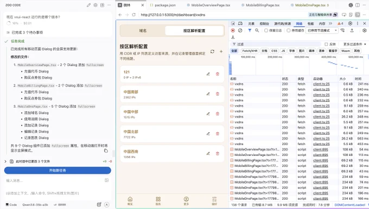The width and height of the screenshot is (369, 209).
Task: Toggle the DevTools device toolbar icon
Action: pyautogui.click(x=240, y=23)
